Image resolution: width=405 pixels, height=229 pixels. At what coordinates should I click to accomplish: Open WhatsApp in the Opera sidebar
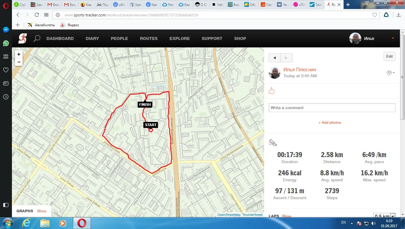click(6, 43)
